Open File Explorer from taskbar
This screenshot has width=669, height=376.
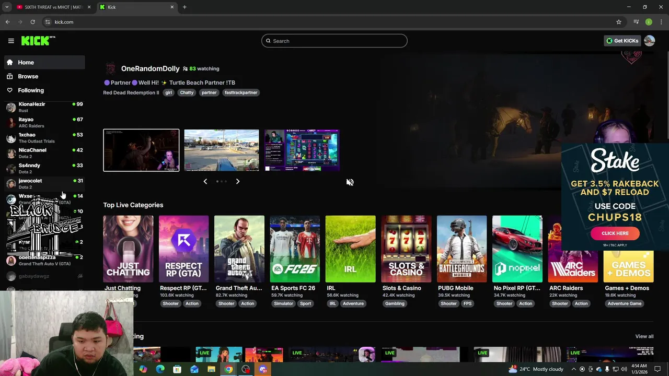211,369
